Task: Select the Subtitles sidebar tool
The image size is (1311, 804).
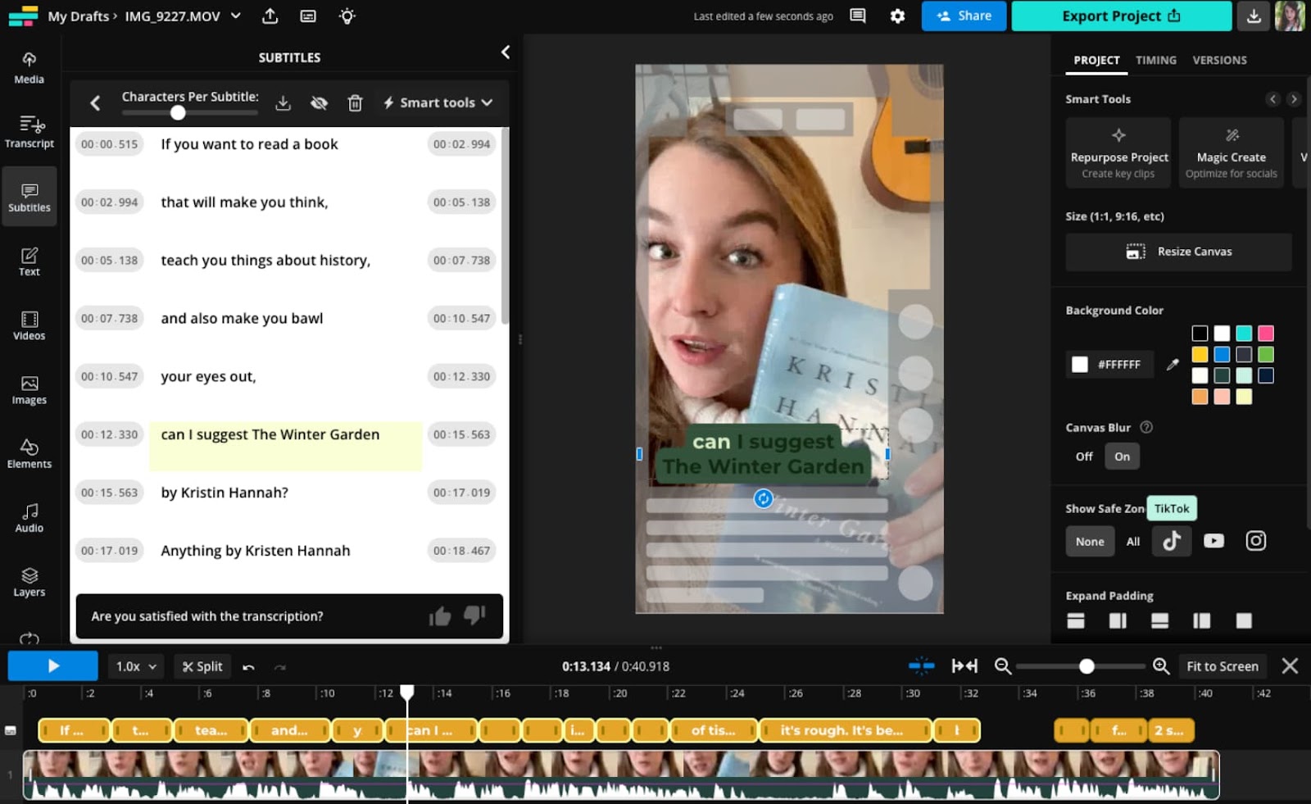Action: click(x=29, y=197)
